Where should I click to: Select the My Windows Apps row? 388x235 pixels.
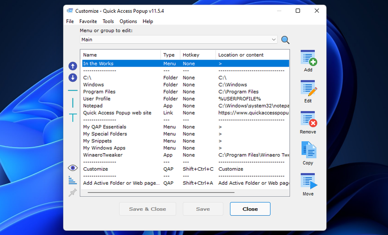[186, 148]
